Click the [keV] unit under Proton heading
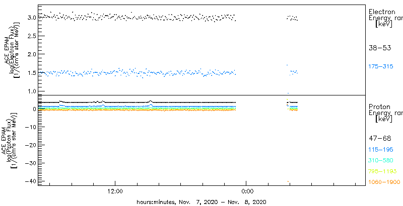The image size is (403, 206). (x=384, y=119)
